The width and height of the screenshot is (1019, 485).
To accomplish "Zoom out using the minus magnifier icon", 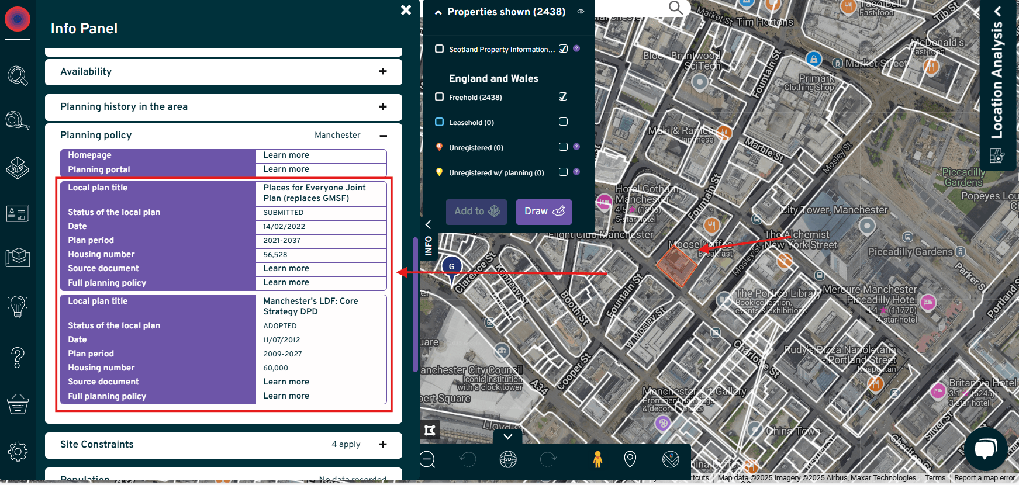I will click(427, 460).
